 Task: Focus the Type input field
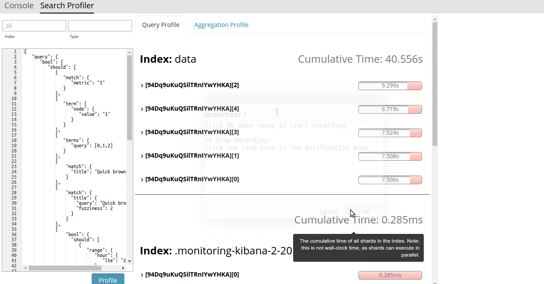100,26
